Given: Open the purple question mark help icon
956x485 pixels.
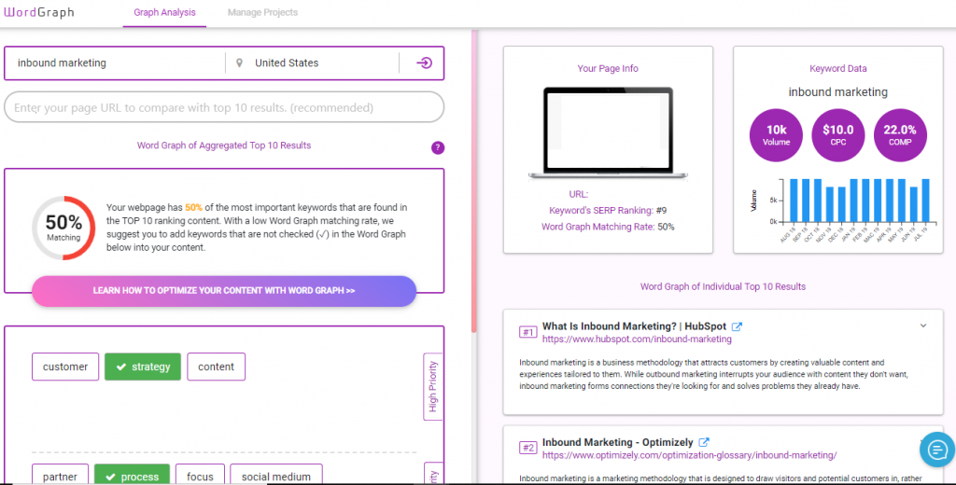Looking at the screenshot, I should tap(438, 147).
